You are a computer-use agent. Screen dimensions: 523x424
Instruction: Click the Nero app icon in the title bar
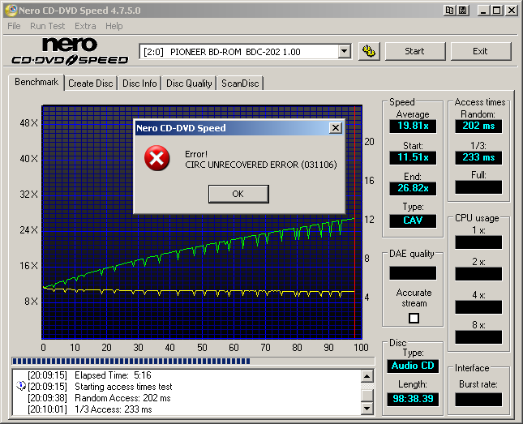[x=9, y=11]
